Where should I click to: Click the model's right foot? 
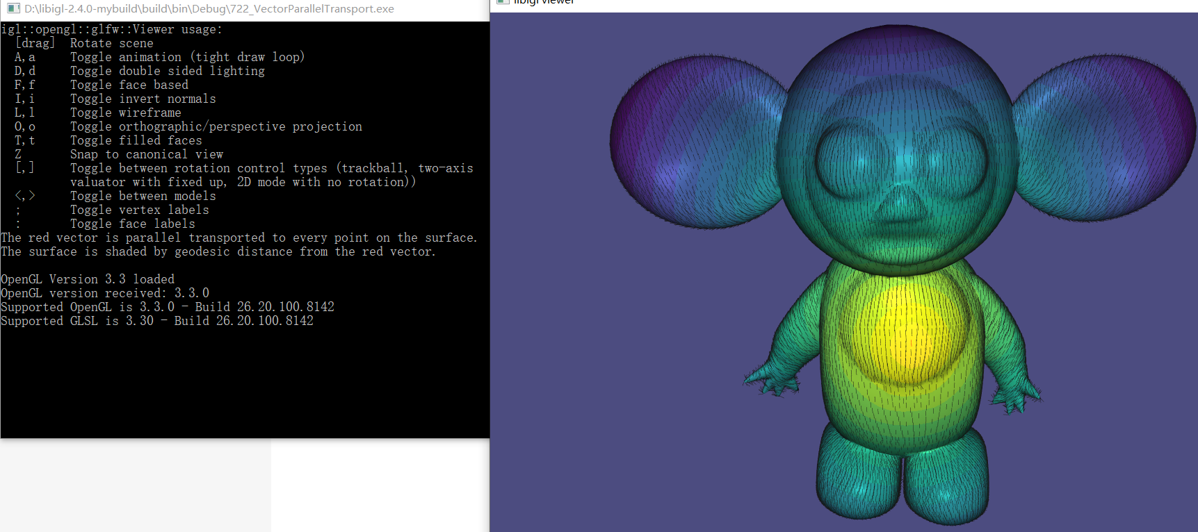click(x=946, y=476)
